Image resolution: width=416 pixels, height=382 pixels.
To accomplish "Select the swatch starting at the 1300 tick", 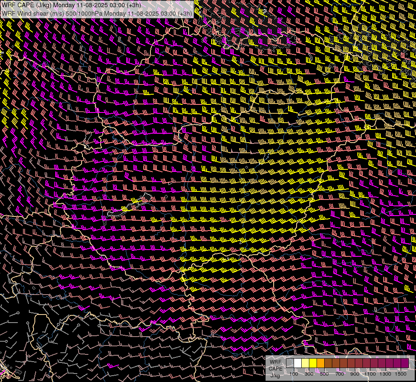I will [390, 363].
